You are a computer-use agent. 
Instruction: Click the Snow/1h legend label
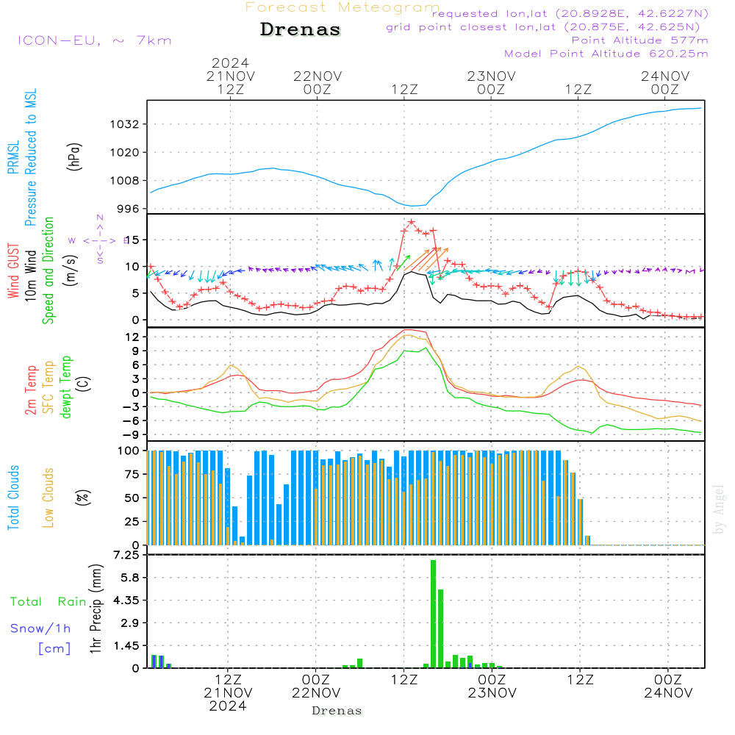pos(41,628)
